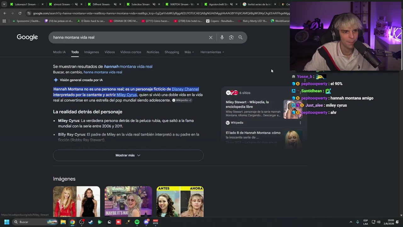Clear the search box with the X icon
The width and height of the screenshot is (403, 227).
tap(211, 38)
